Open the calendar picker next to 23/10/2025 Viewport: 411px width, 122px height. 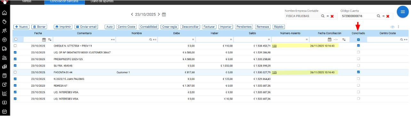click(164, 14)
